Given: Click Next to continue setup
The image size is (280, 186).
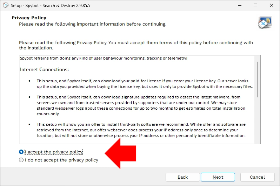Looking at the screenshot, I should pos(218,177).
